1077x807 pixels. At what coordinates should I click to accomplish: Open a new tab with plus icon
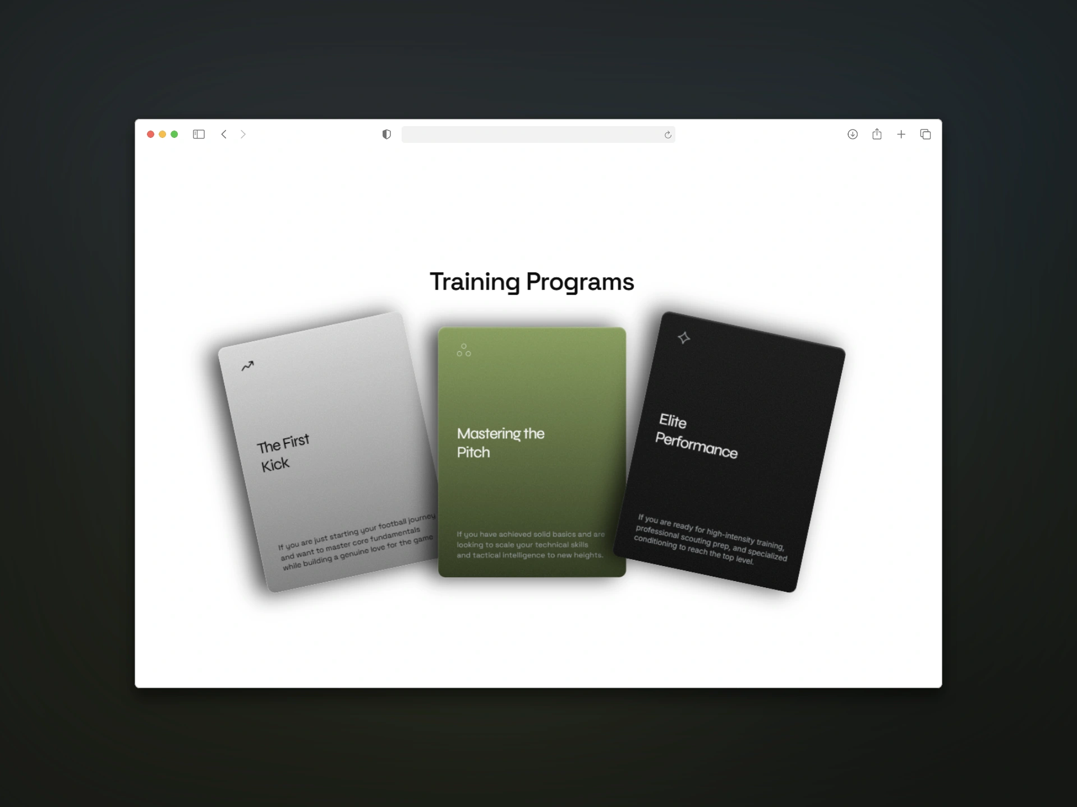point(901,134)
